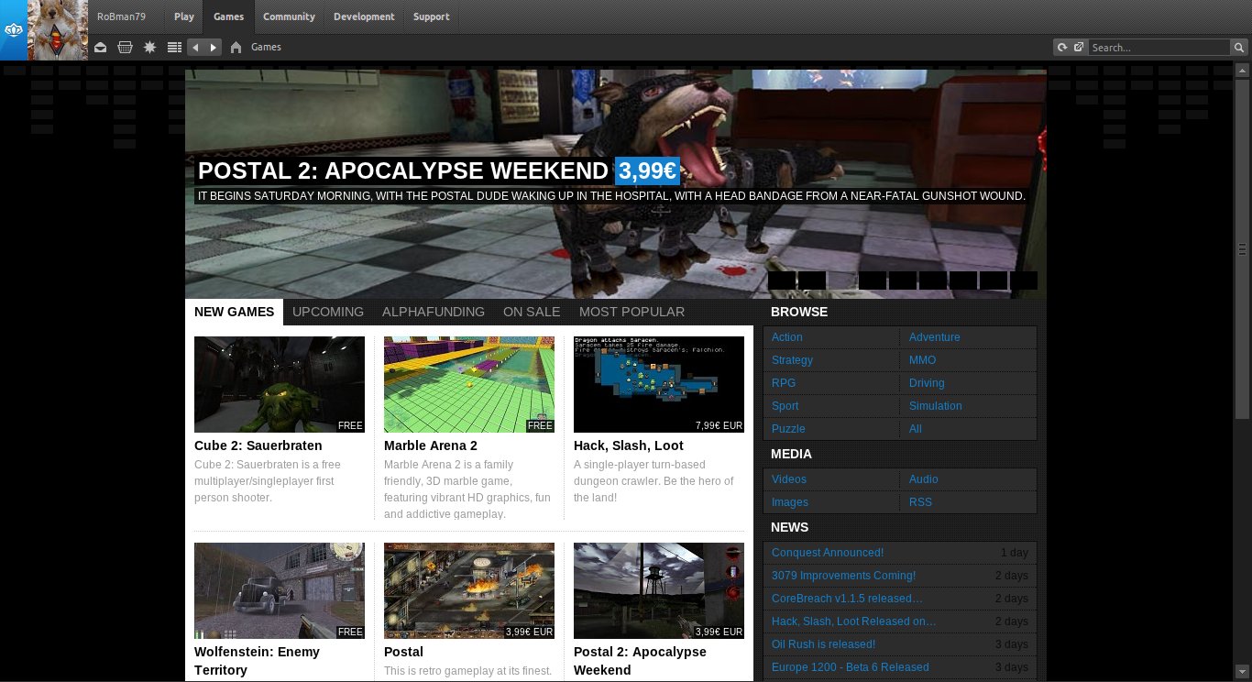Click the RoBman79 squirrel avatar
The image size is (1252, 682).
tap(58, 30)
